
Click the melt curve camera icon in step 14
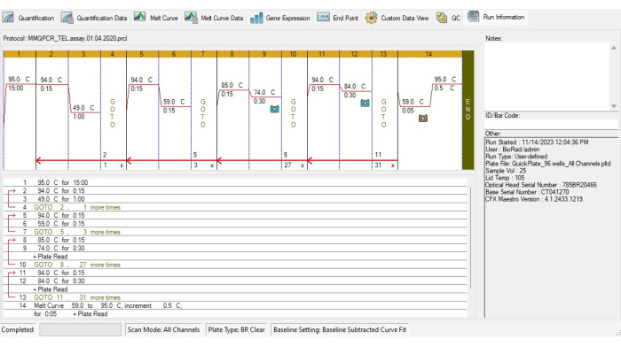tap(423, 118)
